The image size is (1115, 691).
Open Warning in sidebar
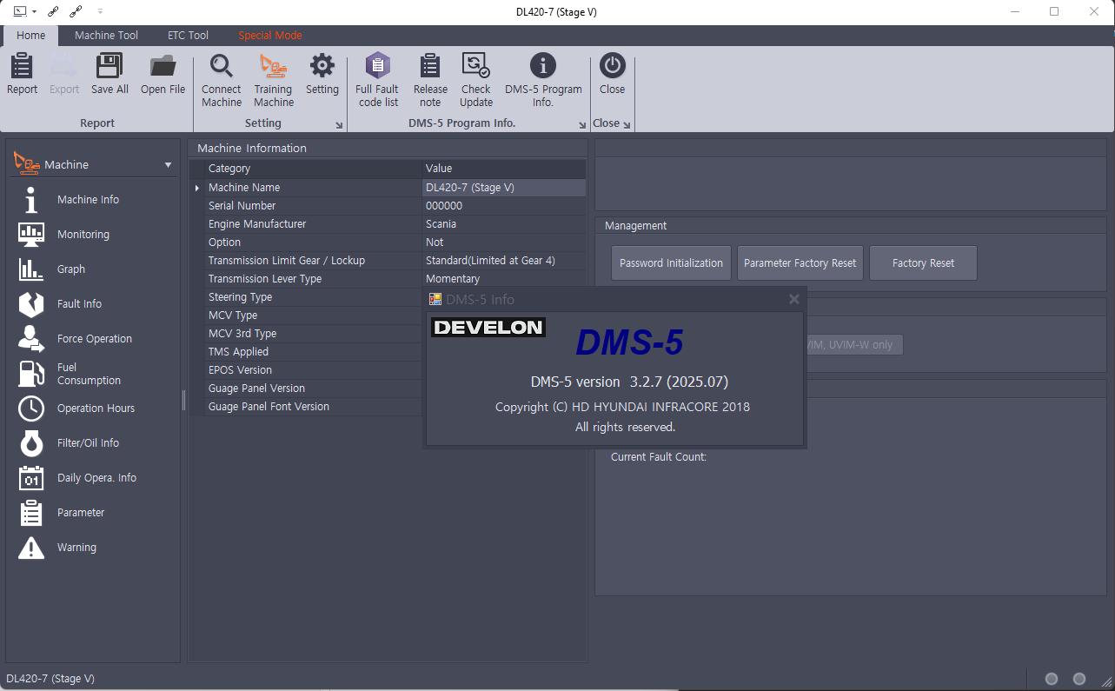[x=76, y=548]
